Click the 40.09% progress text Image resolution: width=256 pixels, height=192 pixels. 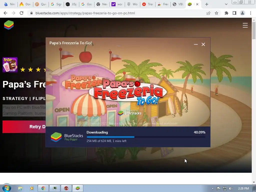point(199,132)
